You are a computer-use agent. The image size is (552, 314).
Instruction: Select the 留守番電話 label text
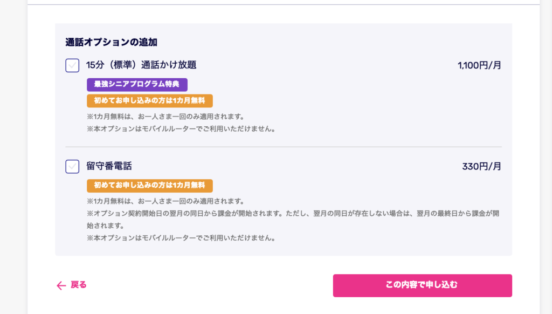point(109,166)
